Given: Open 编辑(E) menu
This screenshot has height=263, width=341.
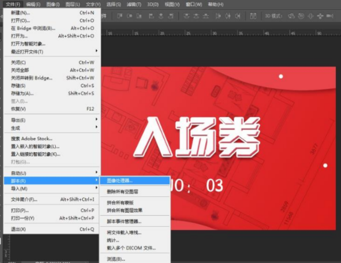Looking at the screenshot, I should [33, 4].
